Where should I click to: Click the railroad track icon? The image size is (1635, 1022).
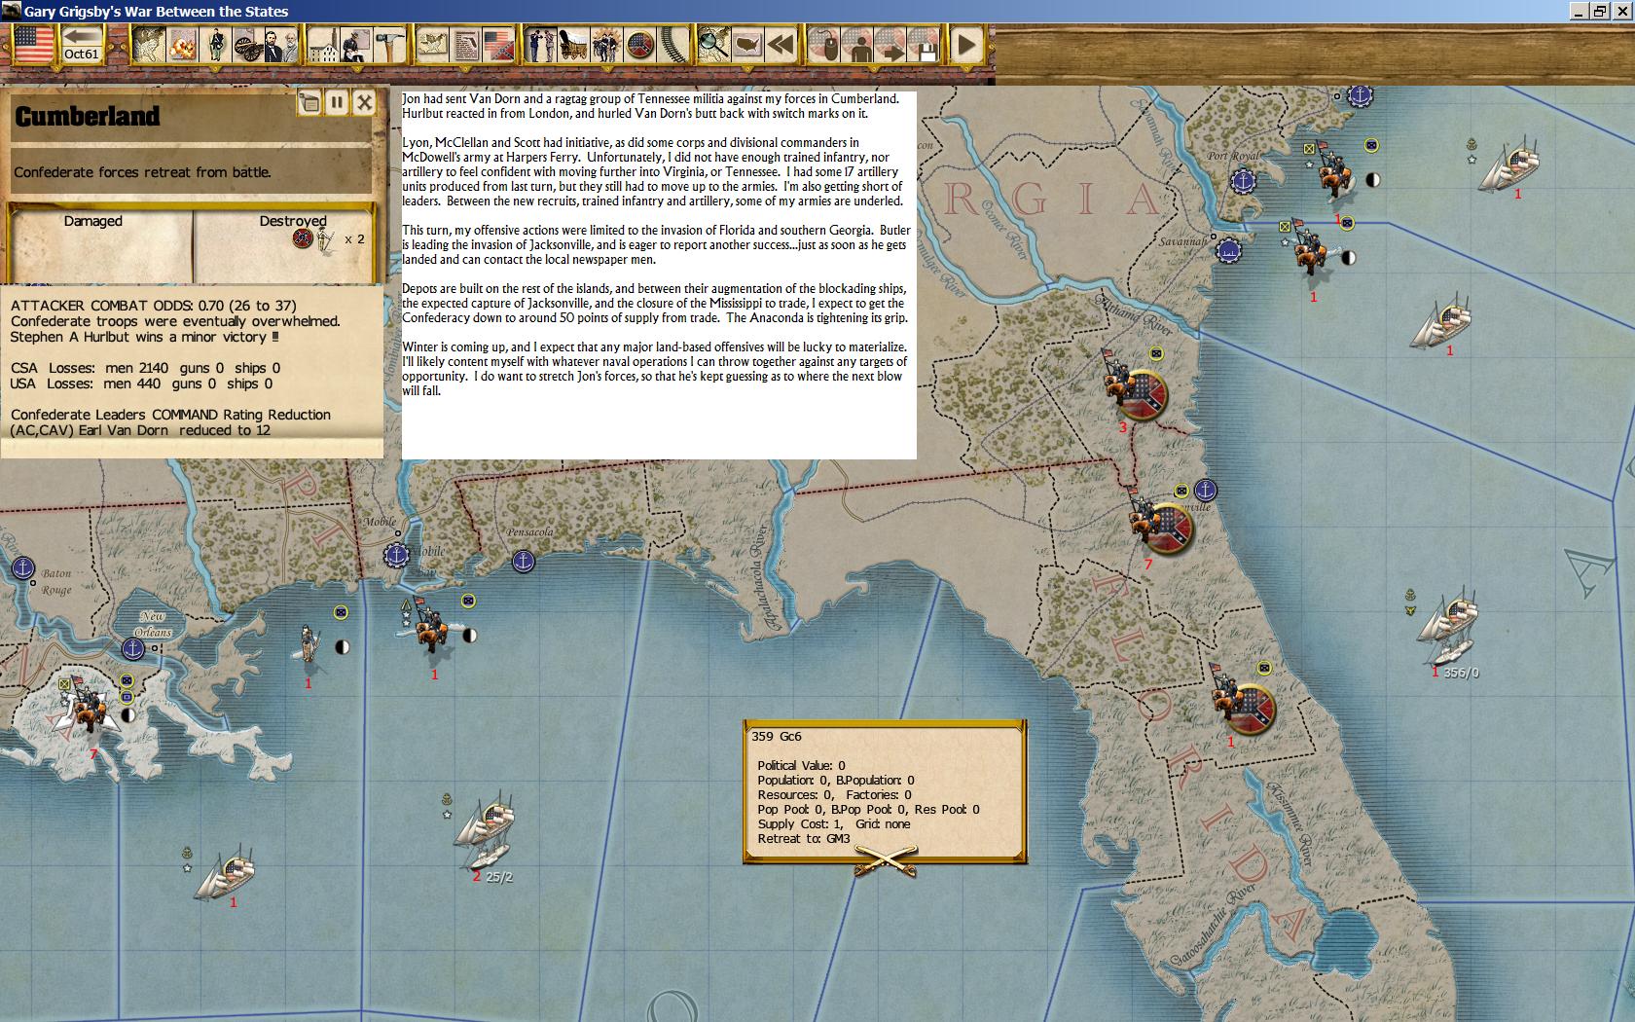pos(672,45)
